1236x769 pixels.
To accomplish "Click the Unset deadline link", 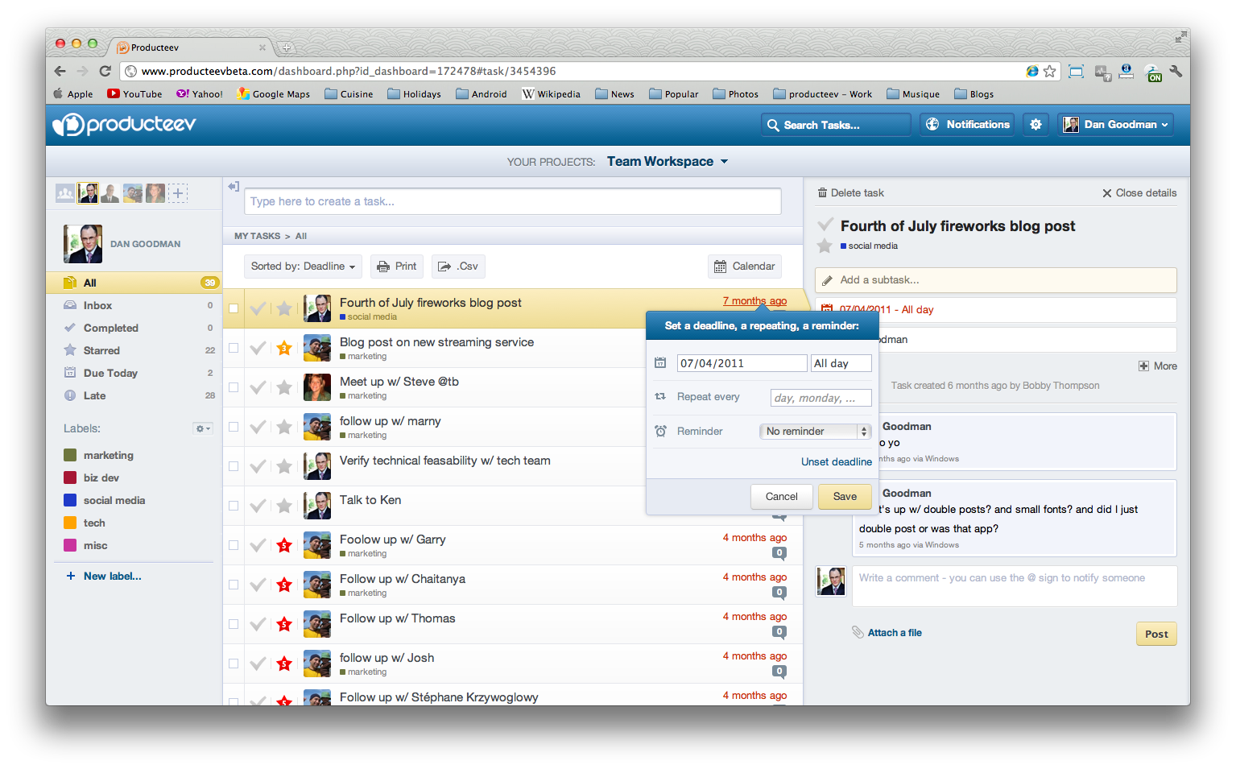I will click(837, 462).
